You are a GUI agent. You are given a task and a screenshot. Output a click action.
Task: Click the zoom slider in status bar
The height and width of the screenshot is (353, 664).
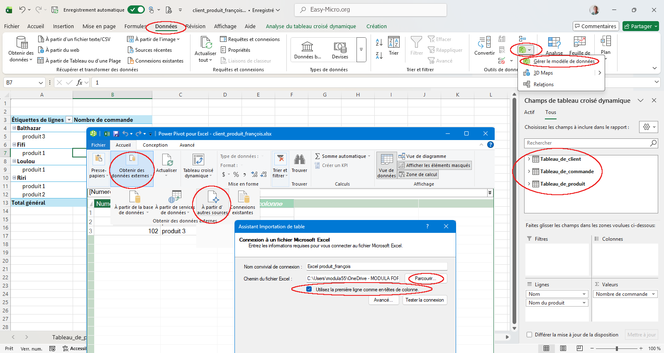tap(617, 348)
